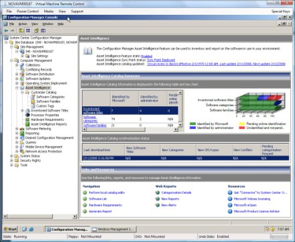Open the Perform local catalog edits link
This screenshot has width=295, height=242.
(107, 192)
